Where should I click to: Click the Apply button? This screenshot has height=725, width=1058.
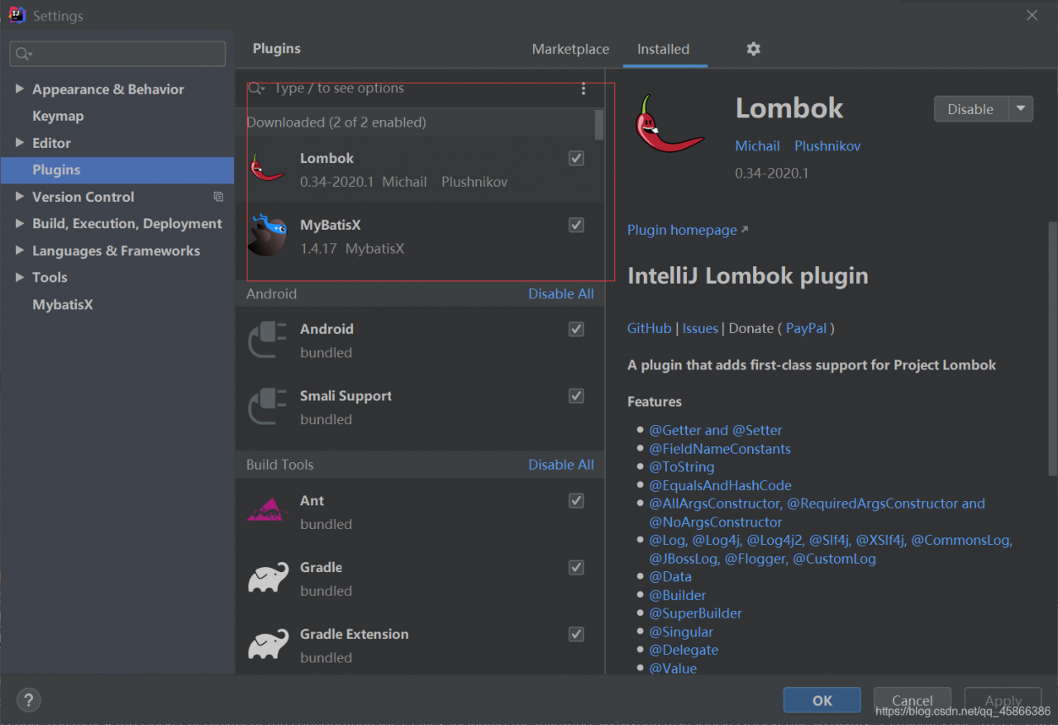(1003, 700)
